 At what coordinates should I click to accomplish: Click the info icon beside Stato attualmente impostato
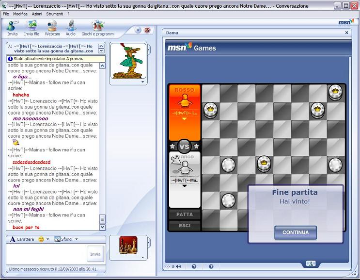tap(10, 59)
